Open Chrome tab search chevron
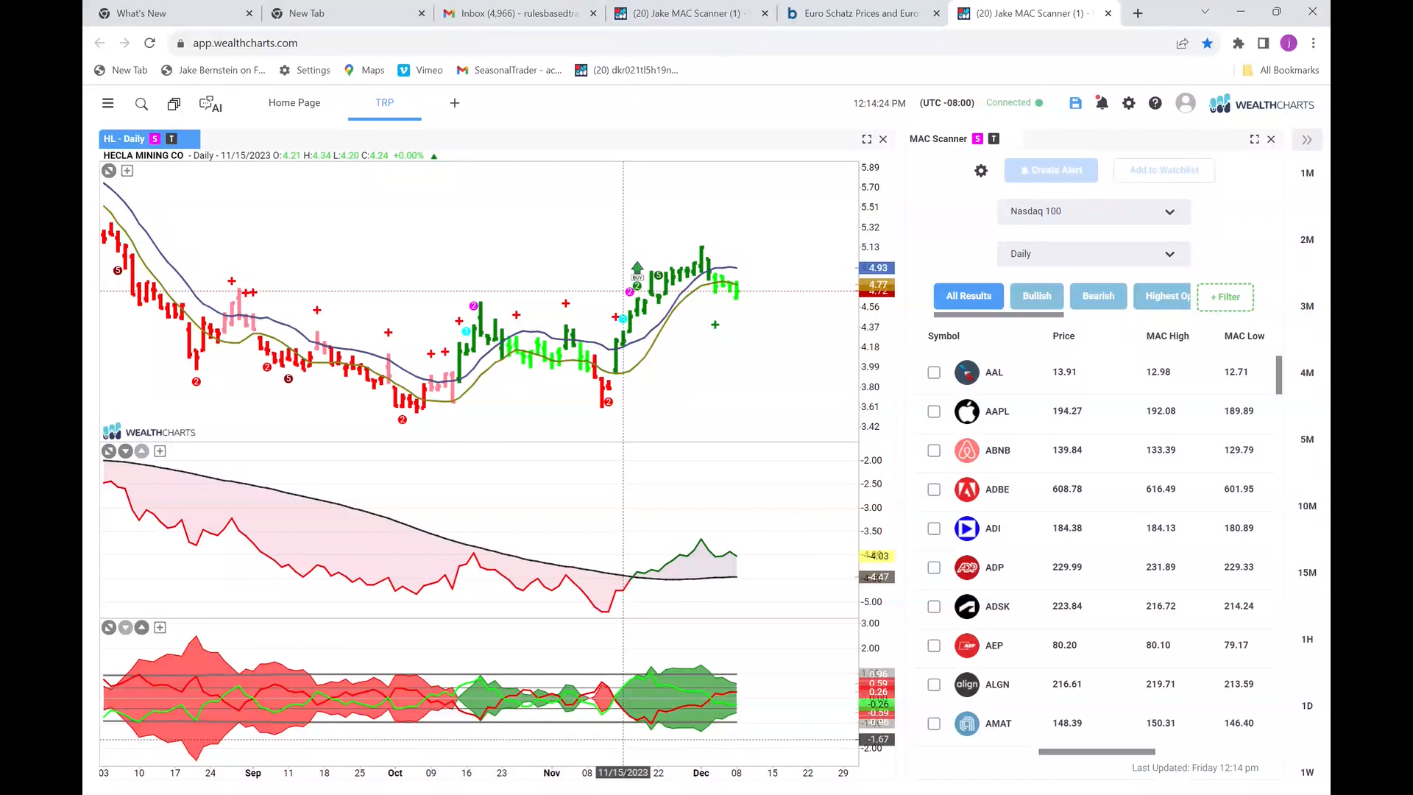Screen dimensions: 1413x795 (1205, 12)
